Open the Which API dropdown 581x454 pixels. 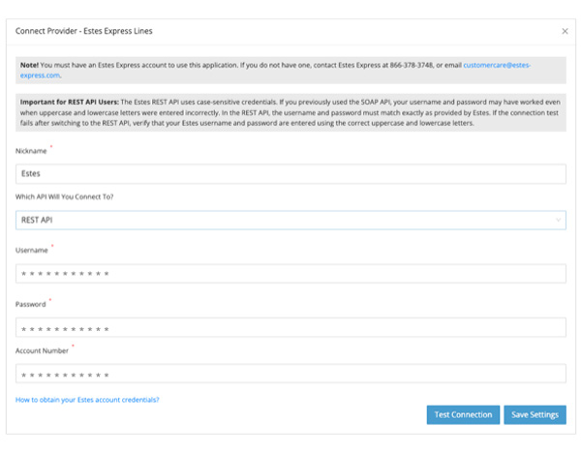[290, 220]
